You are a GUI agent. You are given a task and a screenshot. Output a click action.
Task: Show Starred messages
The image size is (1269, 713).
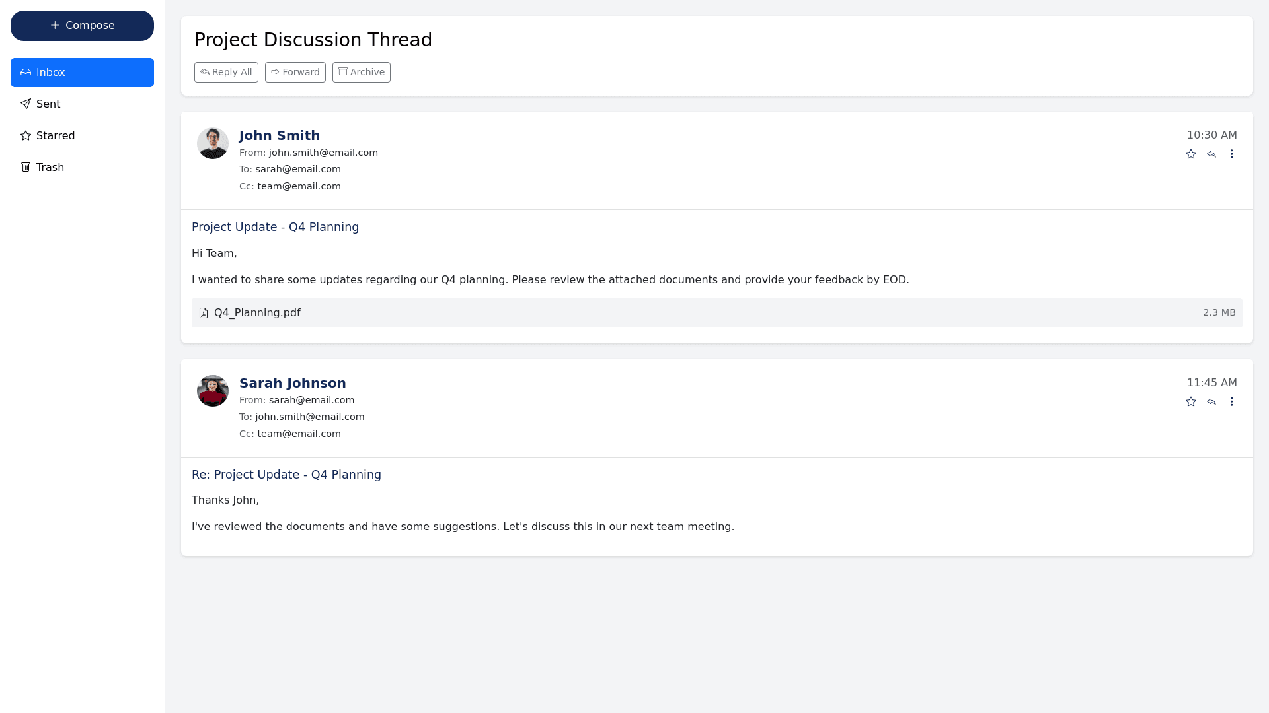(x=82, y=136)
